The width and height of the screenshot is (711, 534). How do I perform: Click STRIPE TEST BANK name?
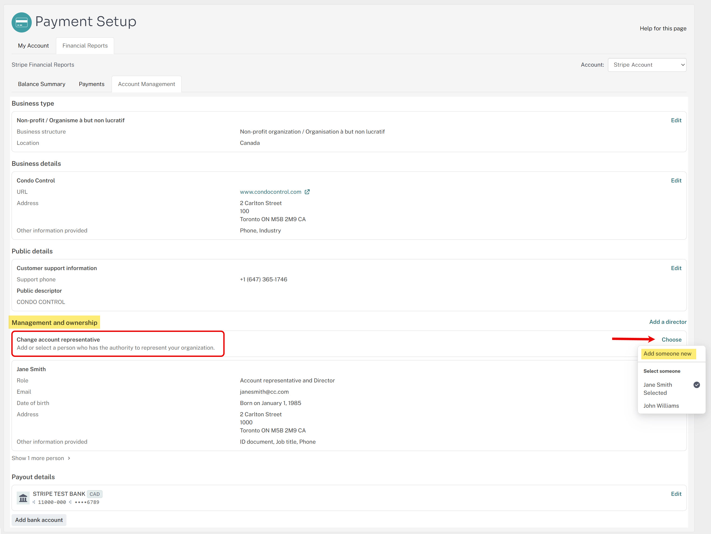pyautogui.click(x=59, y=494)
